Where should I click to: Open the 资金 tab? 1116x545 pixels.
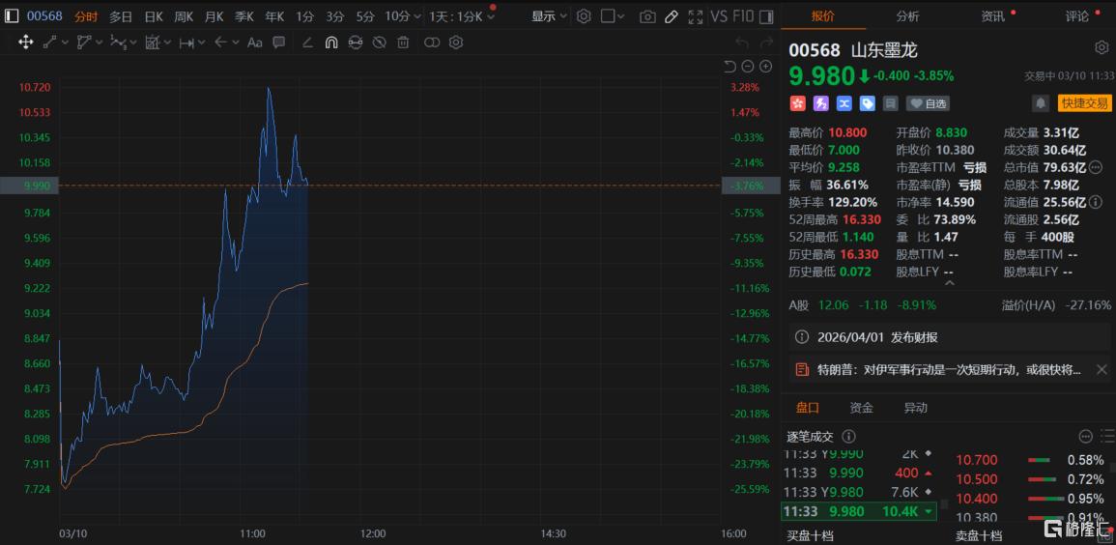click(x=861, y=408)
